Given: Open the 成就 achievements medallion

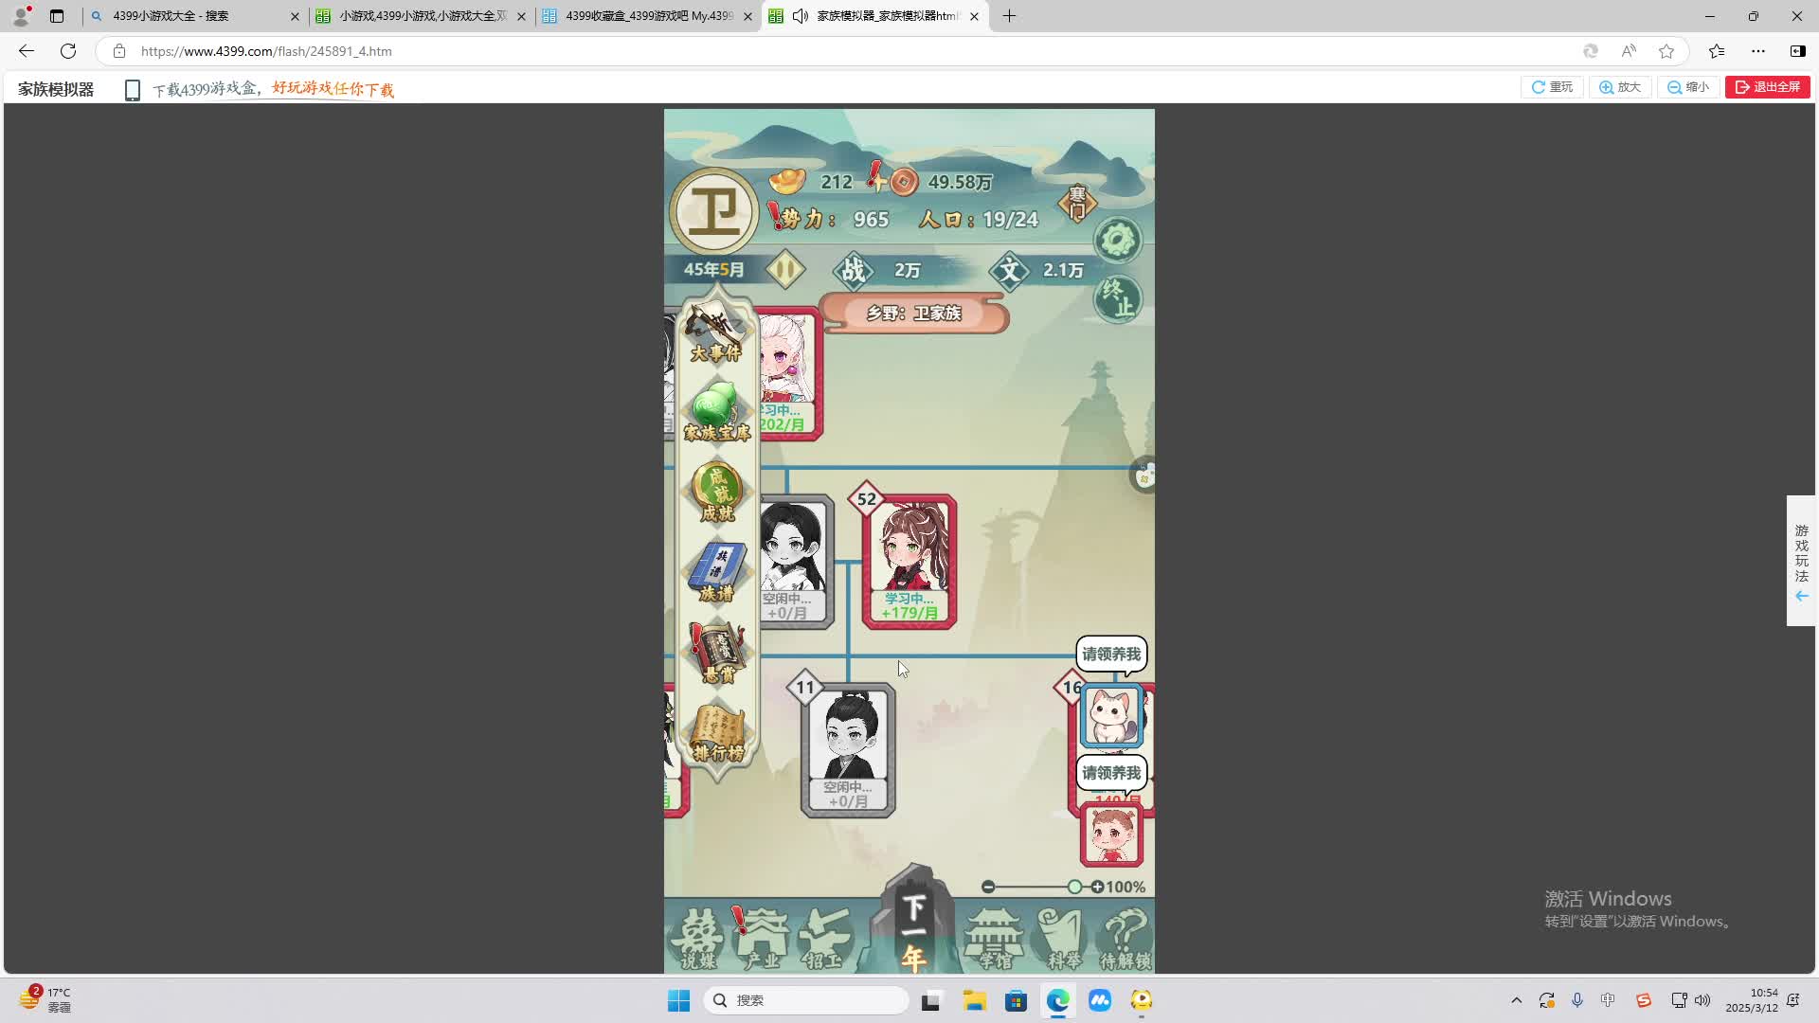Looking at the screenshot, I should pos(717,492).
